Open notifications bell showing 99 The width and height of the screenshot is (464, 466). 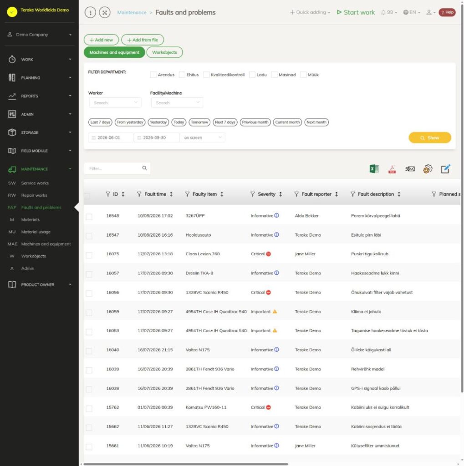[389, 12]
